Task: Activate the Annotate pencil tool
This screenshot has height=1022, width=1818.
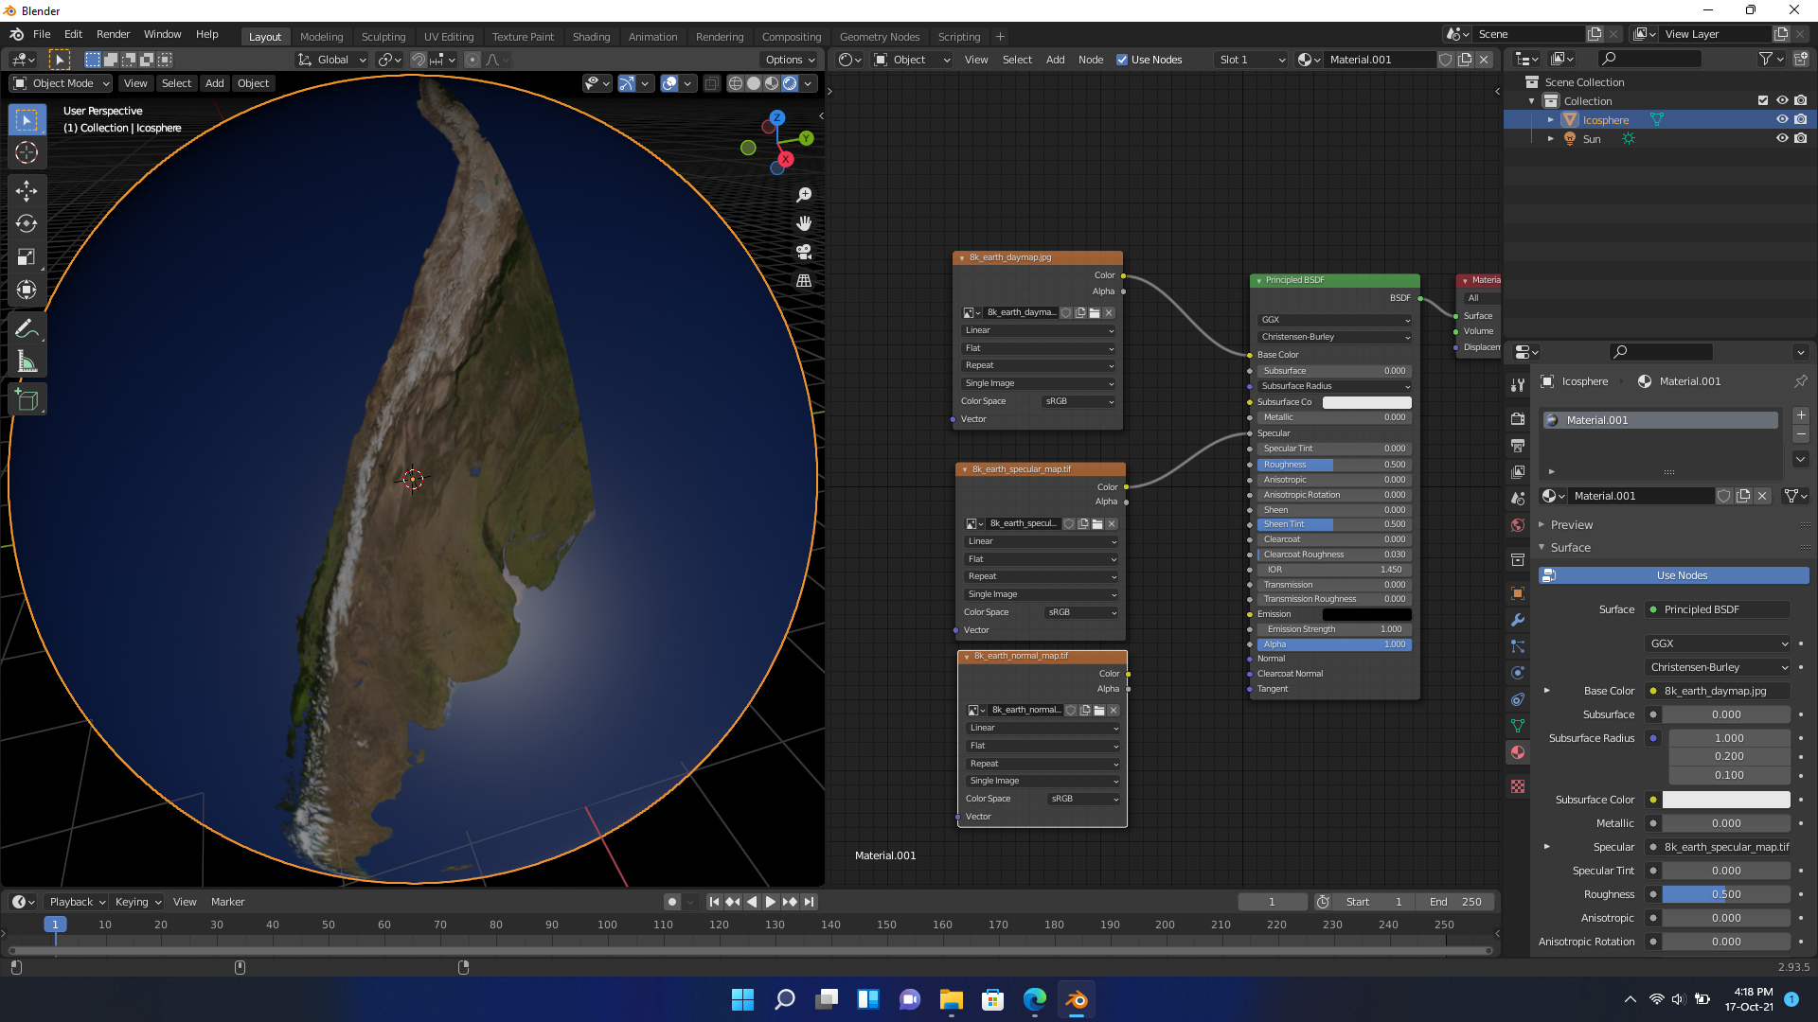Action: pyautogui.click(x=27, y=329)
